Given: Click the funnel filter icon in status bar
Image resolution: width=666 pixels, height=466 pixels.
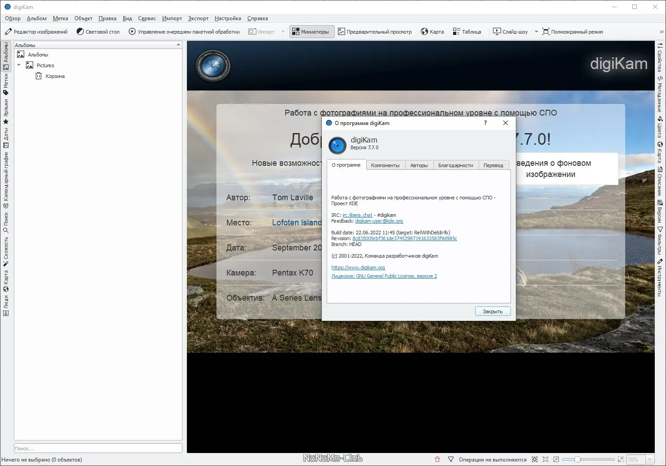Looking at the screenshot, I should (x=451, y=459).
